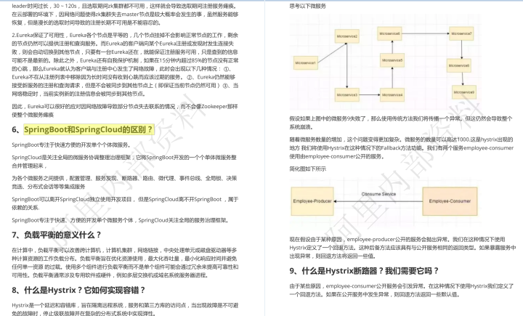Click the highlighted heading "6、SpringBoot和SpringCloud的区别？"
This screenshot has width=523, height=316.
(x=83, y=129)
